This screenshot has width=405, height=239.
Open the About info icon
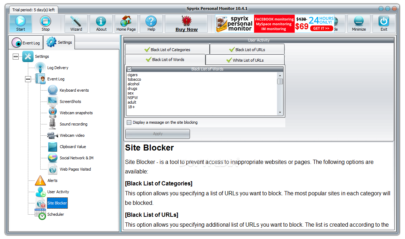click(x=101, y=21)
